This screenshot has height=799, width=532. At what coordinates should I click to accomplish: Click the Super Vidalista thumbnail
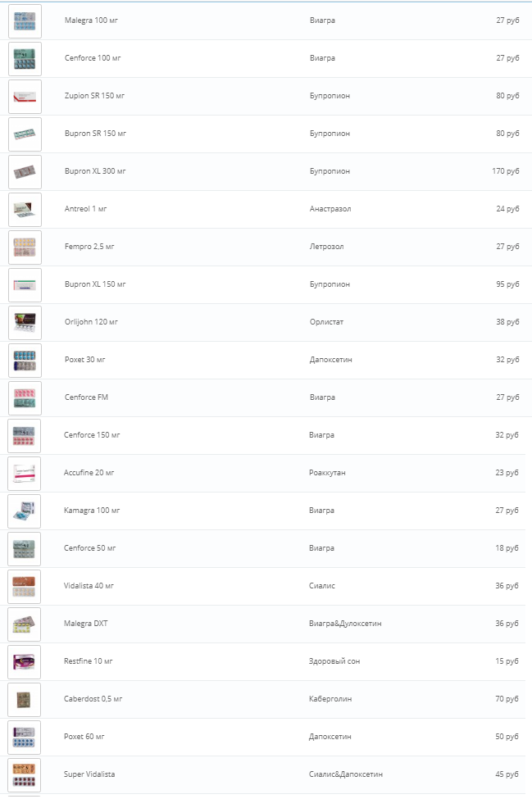[25, 773]
